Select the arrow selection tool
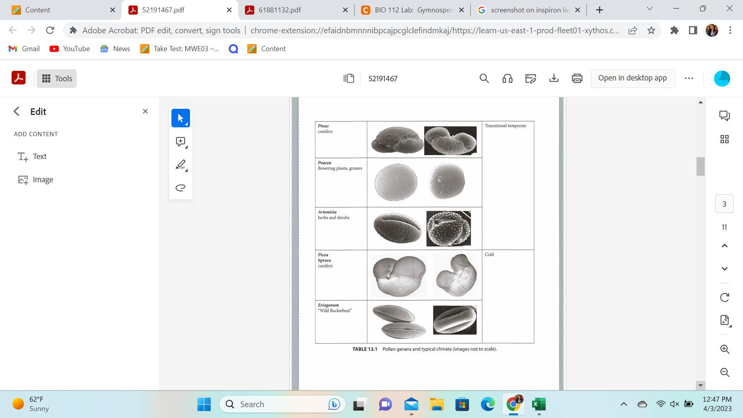The image size is (743, 418). click(180, 118)
